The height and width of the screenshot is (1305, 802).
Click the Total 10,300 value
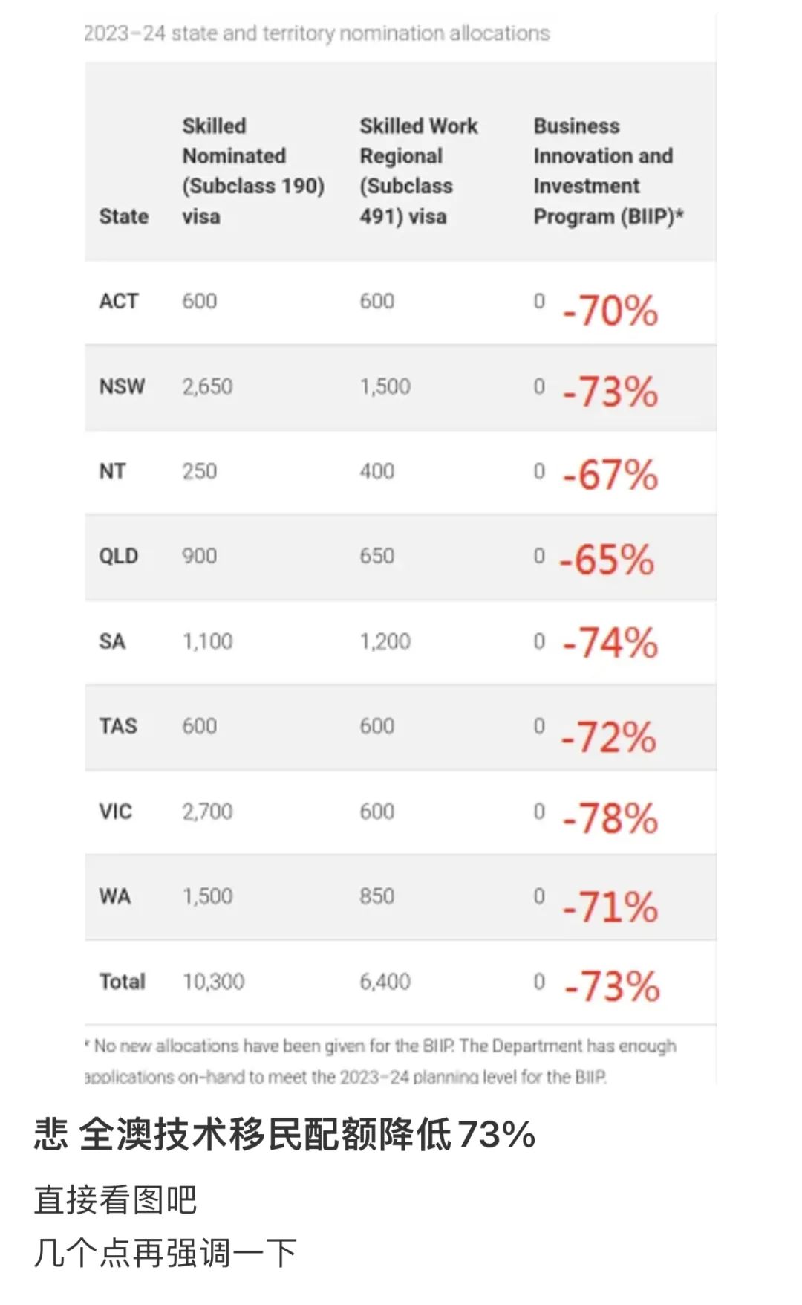pyautogui.click(x=213, y=982)
